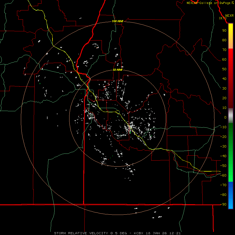Click "0.5 DEG" in the bottom caption
Image resolution: width=235 pixels, height=235 pixels.
(x=119, y=233)
